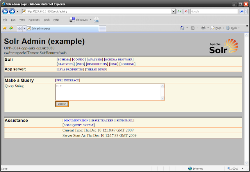The height and width of the screenshot is (172, 250).
Task: Open the Tools gear command bar menu
Action: click(x=233, y=28)
